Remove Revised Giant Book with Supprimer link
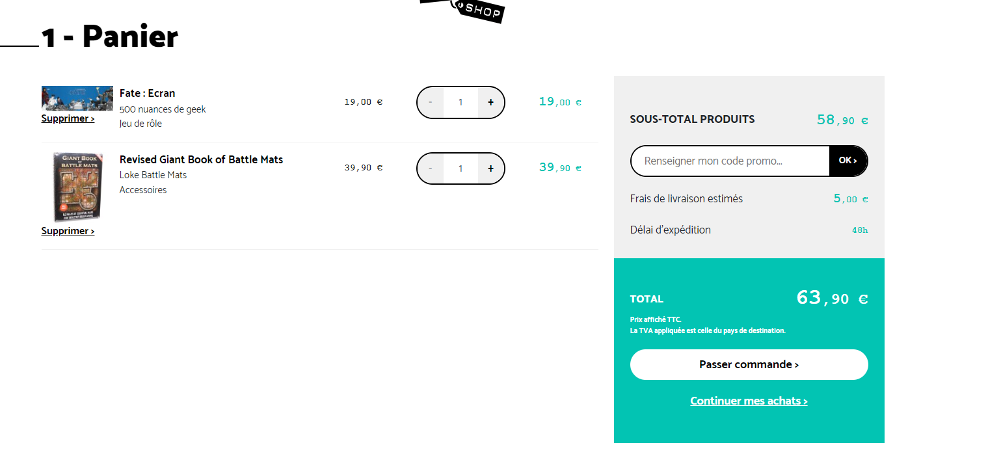 pos(68,231)
